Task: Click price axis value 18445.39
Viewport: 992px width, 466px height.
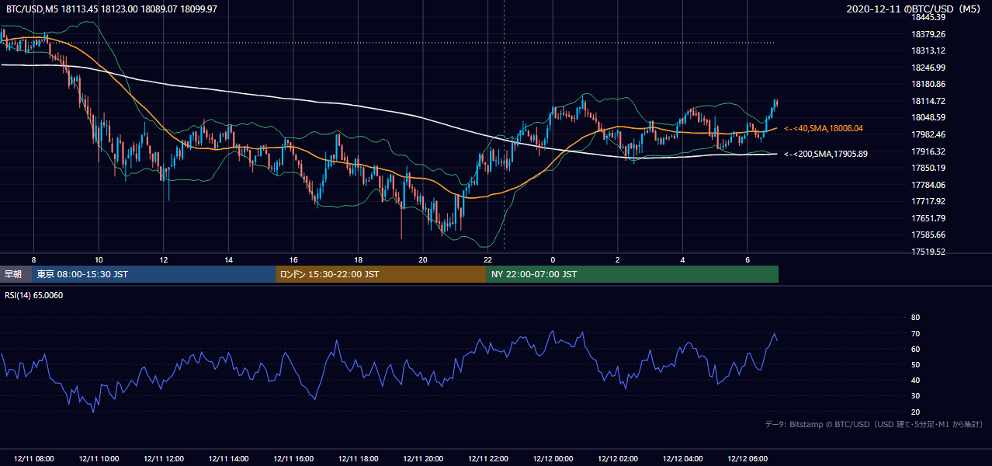Action: click(x=928, y=17)
